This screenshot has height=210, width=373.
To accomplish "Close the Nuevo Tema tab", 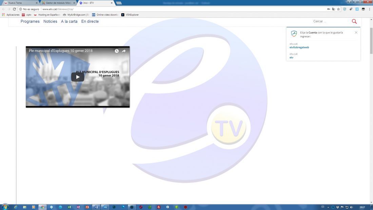I will (x=36, y=3).
